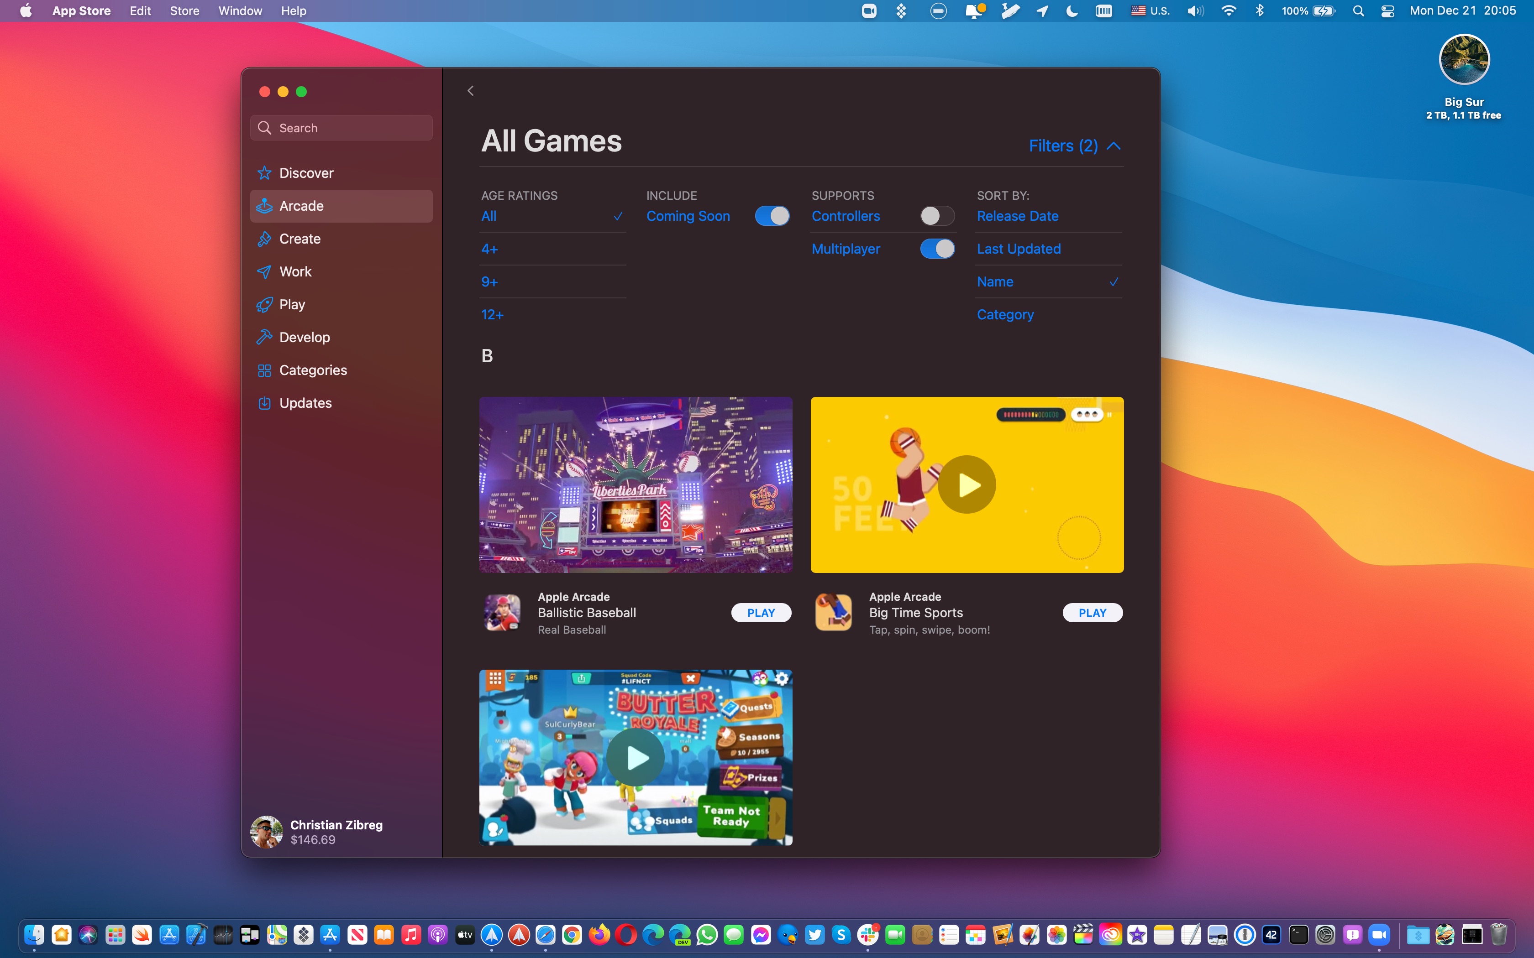Open the Play section

coord(341,305)
